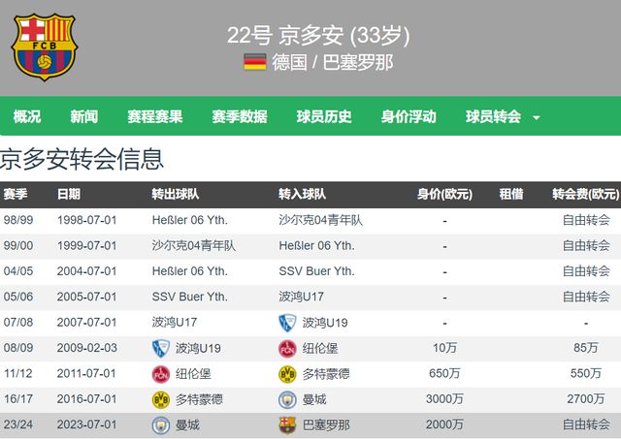Click the 身价(欧元) column header
The width and height of the screenshot is (621, 439).
click(x=444, y=194)
